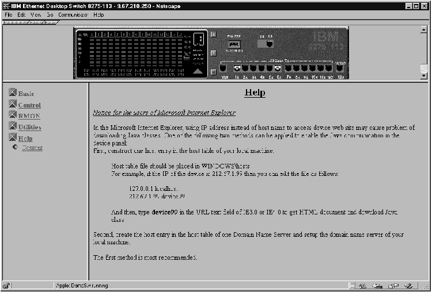Open the Go menu
432x292 pixels.
tap(50, 14)
